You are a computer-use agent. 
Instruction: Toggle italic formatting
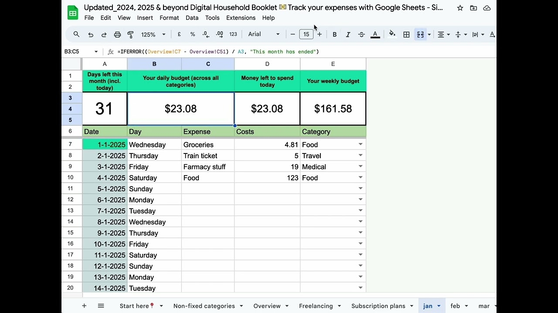tap(348, 34)
